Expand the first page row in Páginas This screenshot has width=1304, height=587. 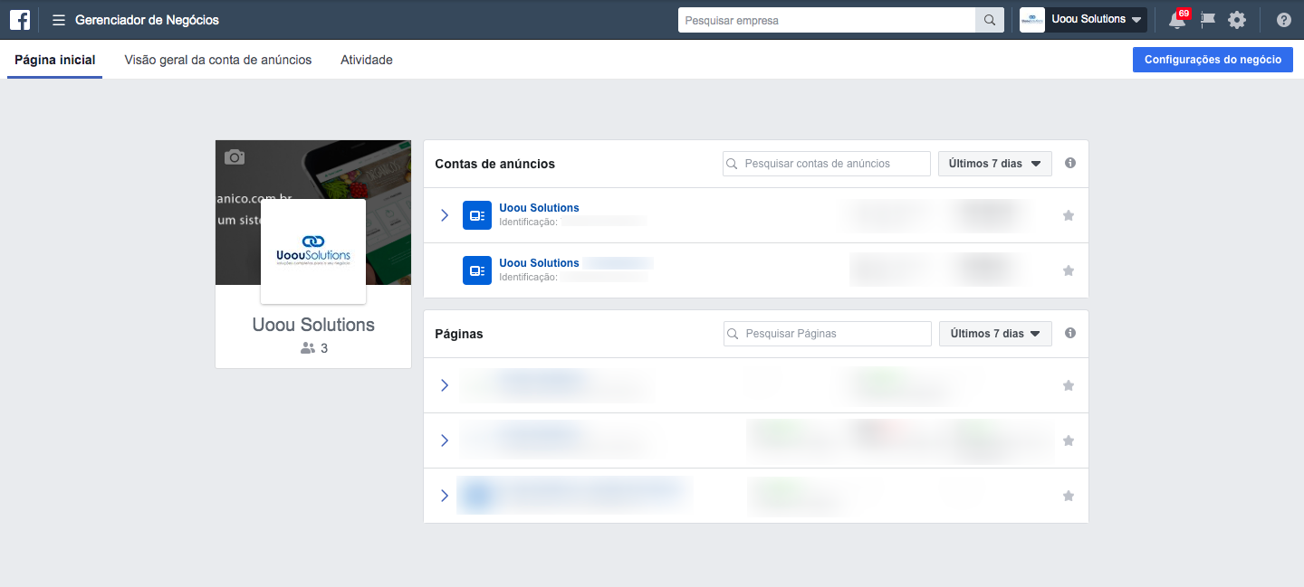(445, 385)
